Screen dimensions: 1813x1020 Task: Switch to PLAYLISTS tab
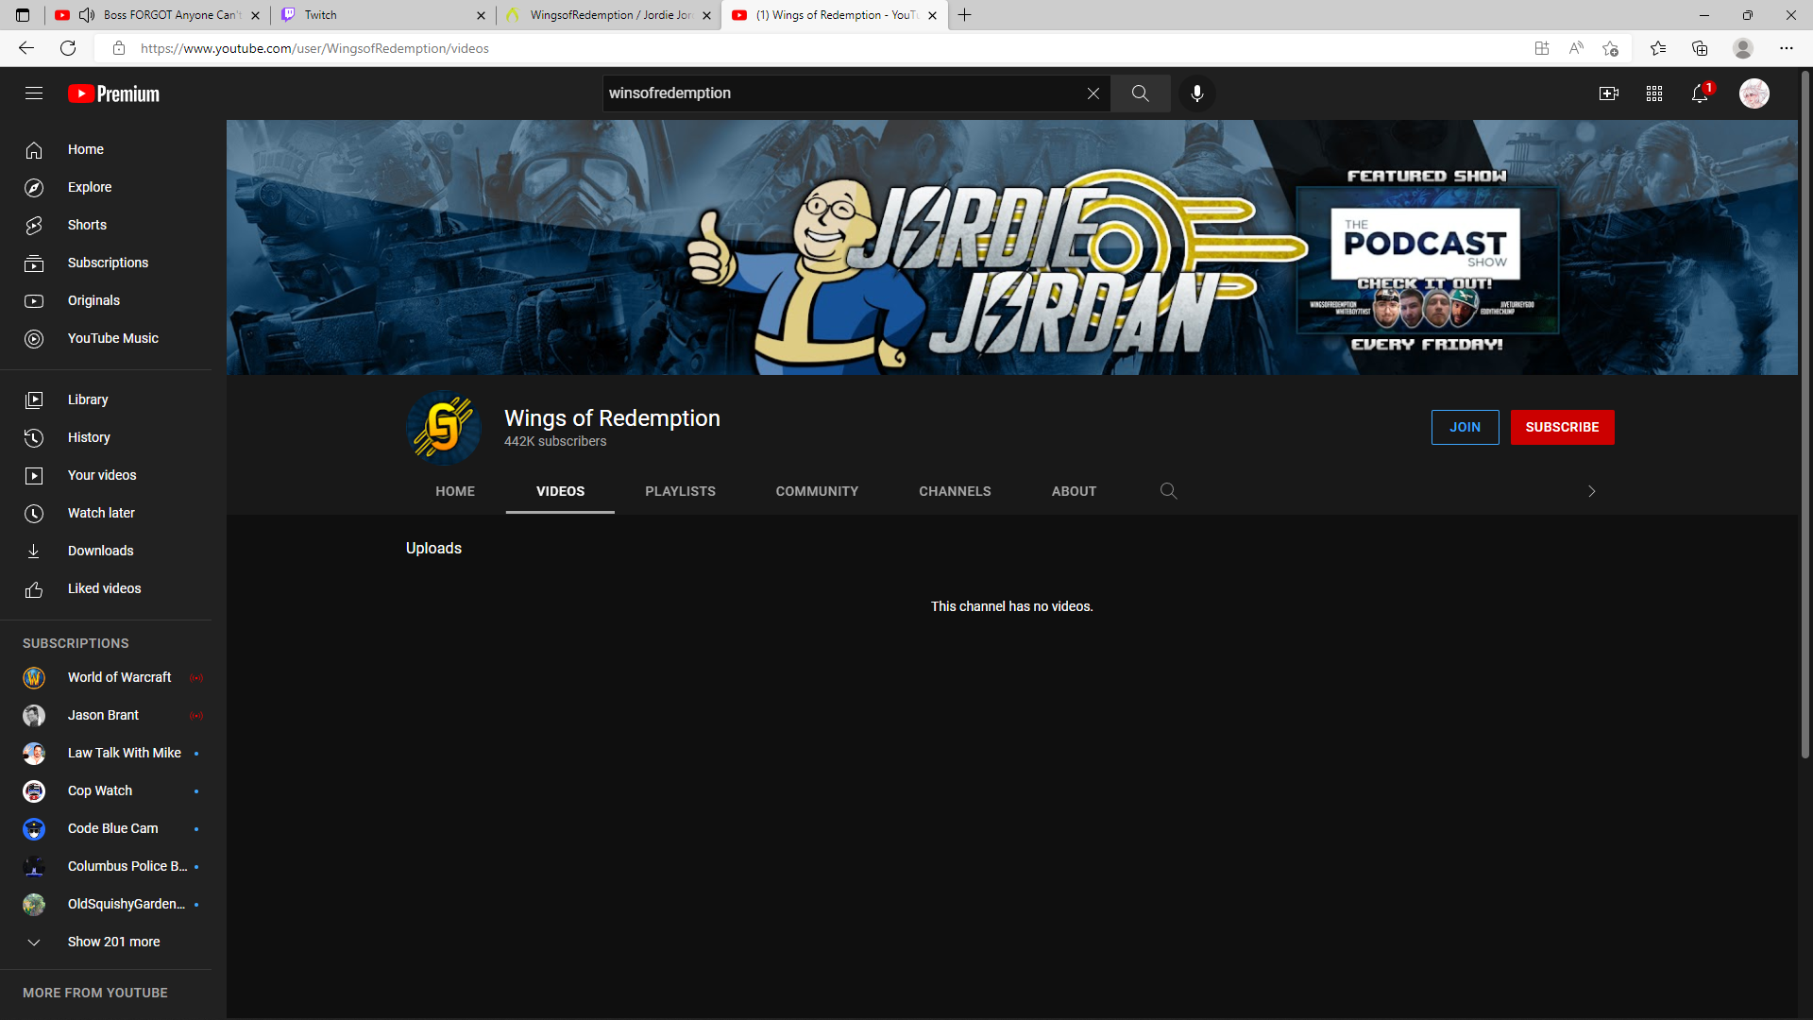680,491
